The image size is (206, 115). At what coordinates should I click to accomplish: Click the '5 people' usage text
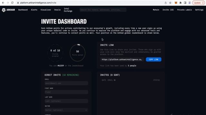pyautogui.click(x=132, y=65)
